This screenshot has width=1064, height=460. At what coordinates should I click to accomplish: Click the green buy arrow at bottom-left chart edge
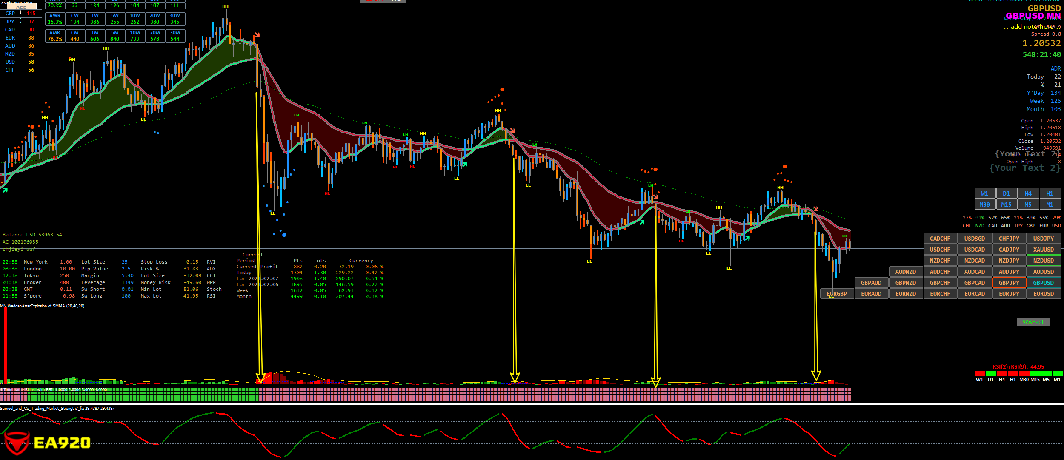tap(5, 190)
